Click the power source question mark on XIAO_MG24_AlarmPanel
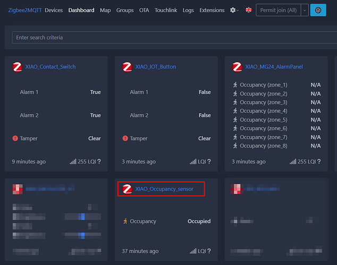Image resolution: width=337 pixels, height=265 pixels. tap(319, 161)
